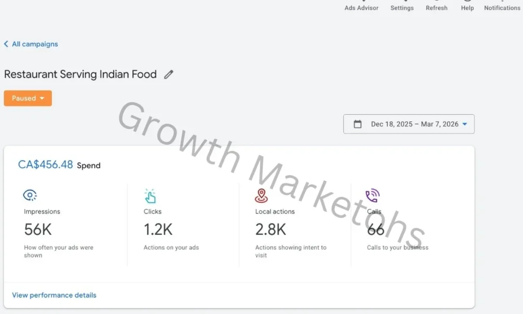View your Notifications
The height and width of the screenshot is (314, 523).
[x=501, y=4]
